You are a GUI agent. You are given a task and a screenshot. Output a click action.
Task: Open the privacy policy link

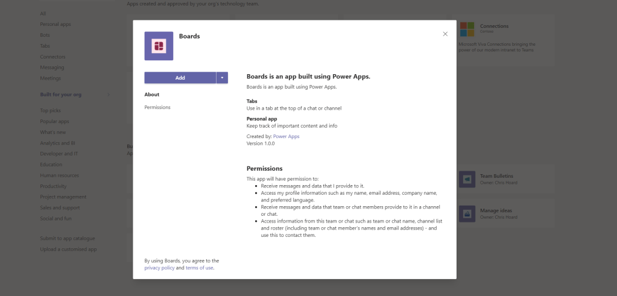pyautogui.click(x=159, y=268)
